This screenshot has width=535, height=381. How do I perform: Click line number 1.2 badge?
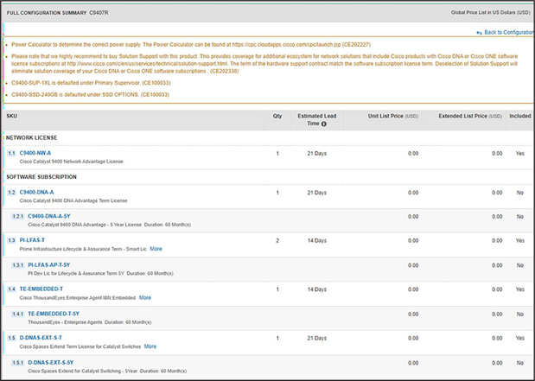(11, 193)
